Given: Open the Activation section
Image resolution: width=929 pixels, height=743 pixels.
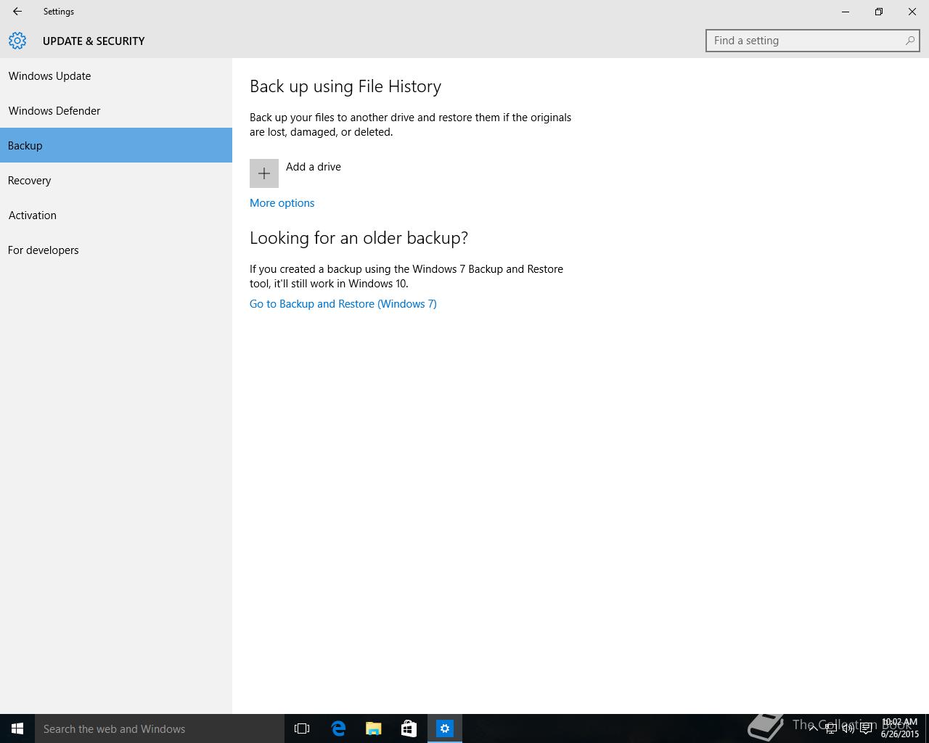Looking at the screenshot, I should pos(116,215).
